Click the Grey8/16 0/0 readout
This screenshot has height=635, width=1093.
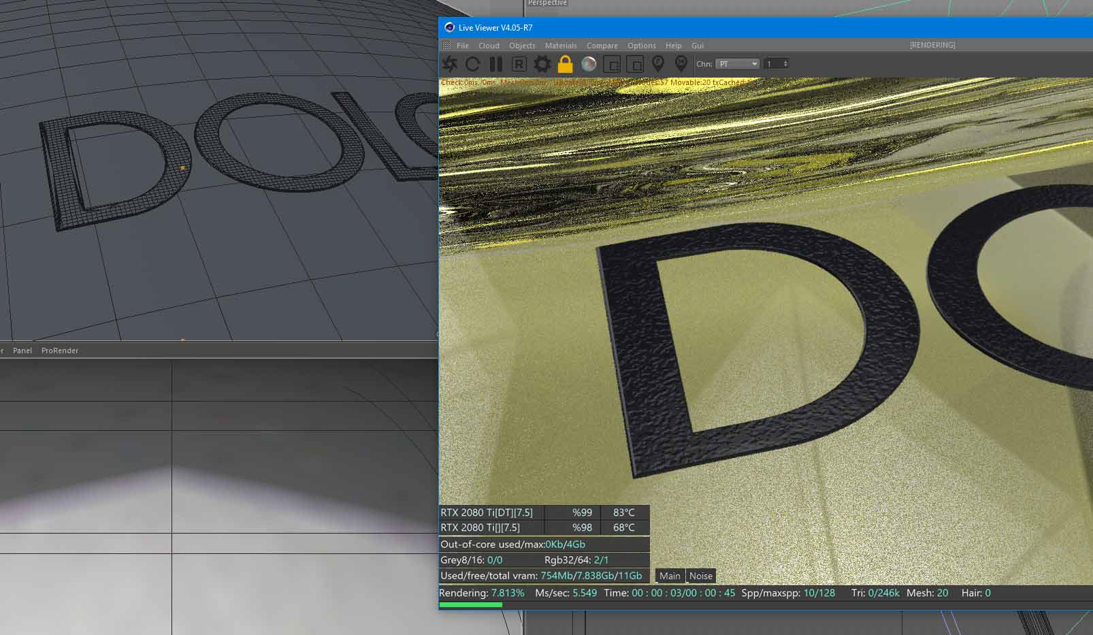click(472, 560)
